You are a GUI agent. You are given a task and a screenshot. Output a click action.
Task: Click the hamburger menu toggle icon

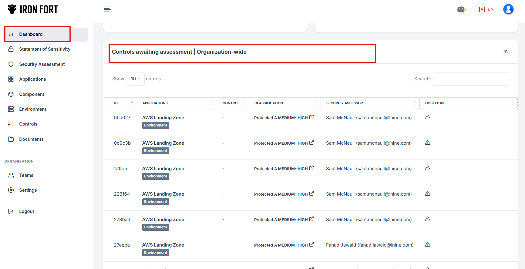click(x=107, y=9)
